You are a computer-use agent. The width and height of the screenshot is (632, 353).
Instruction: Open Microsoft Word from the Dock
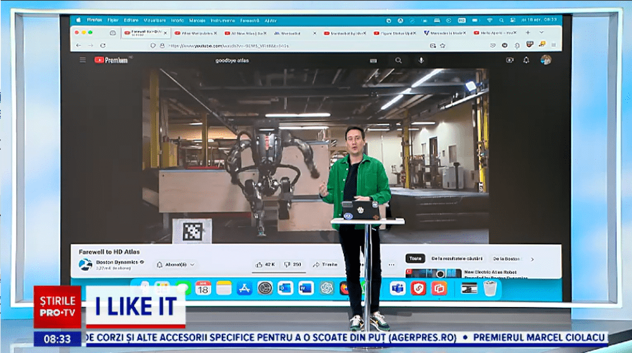point(306,288)
